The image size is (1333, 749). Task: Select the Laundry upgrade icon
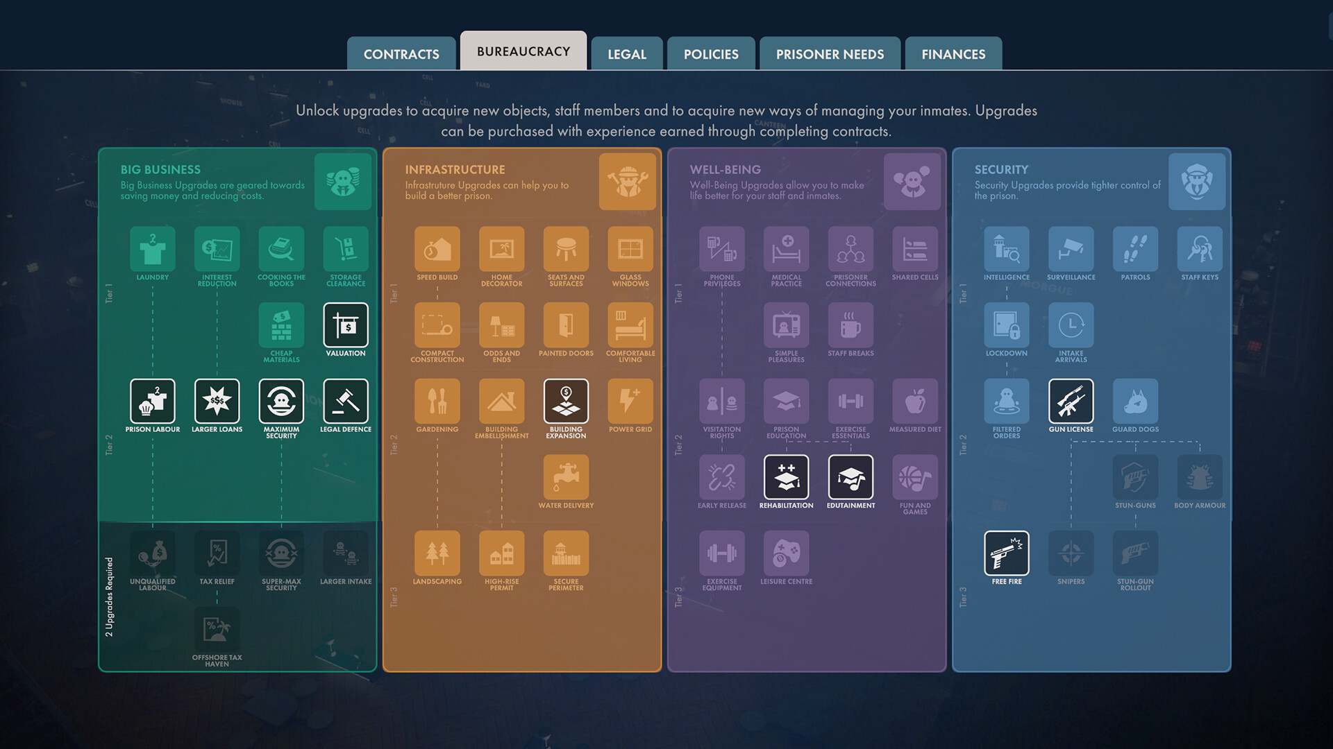153,250
